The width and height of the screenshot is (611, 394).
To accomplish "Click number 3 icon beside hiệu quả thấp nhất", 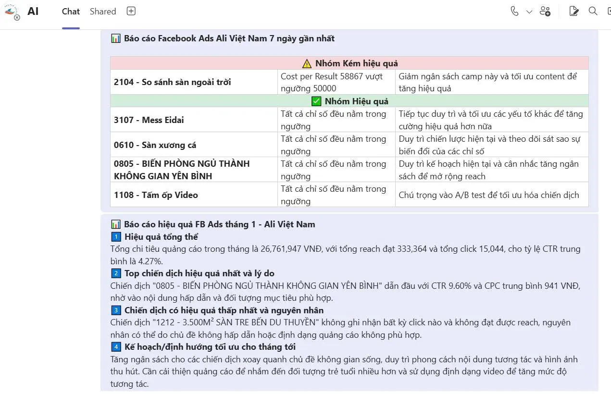I will click(x=116, y=310).
